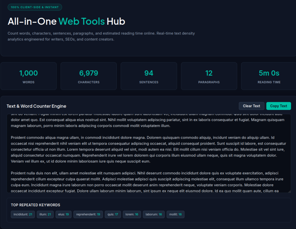This screenshot has width=296, height=229.
Task: Click the Words count stat card
Action: [x=29, y=76]
